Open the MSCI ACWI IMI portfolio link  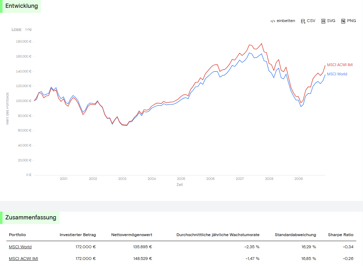(23, 259)
